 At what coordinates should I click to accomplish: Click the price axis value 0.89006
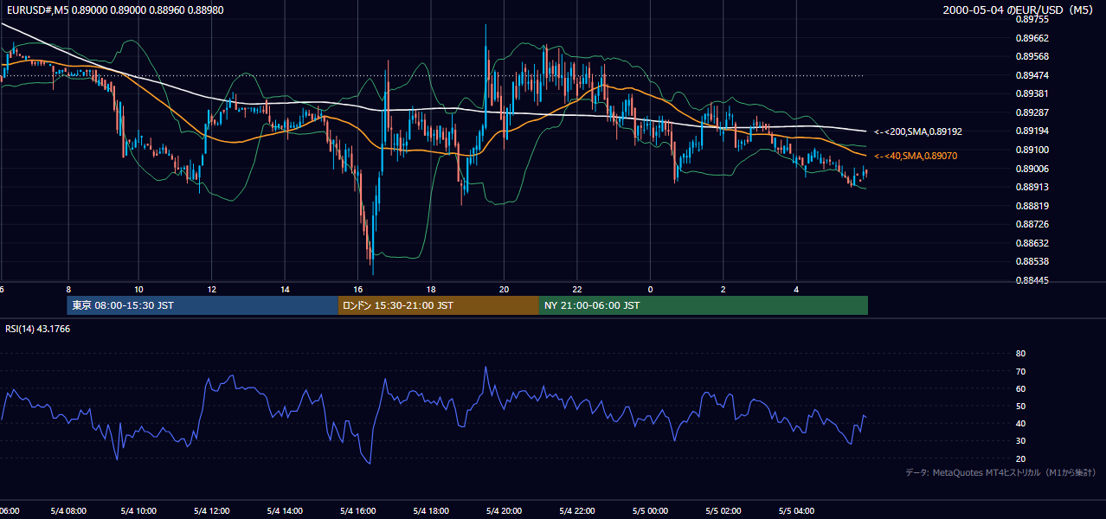click(x=1032, y=169)
